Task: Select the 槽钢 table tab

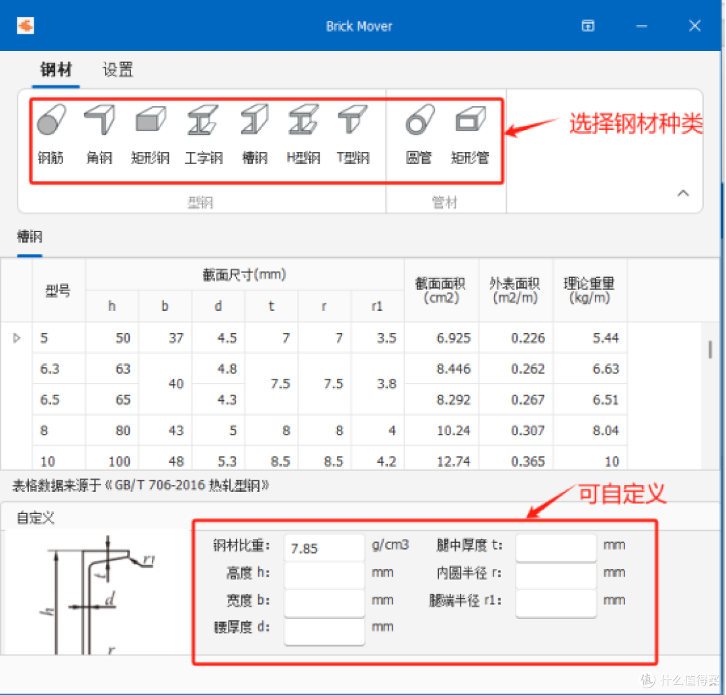Action: pyautogui.click(x=30, y=237)
